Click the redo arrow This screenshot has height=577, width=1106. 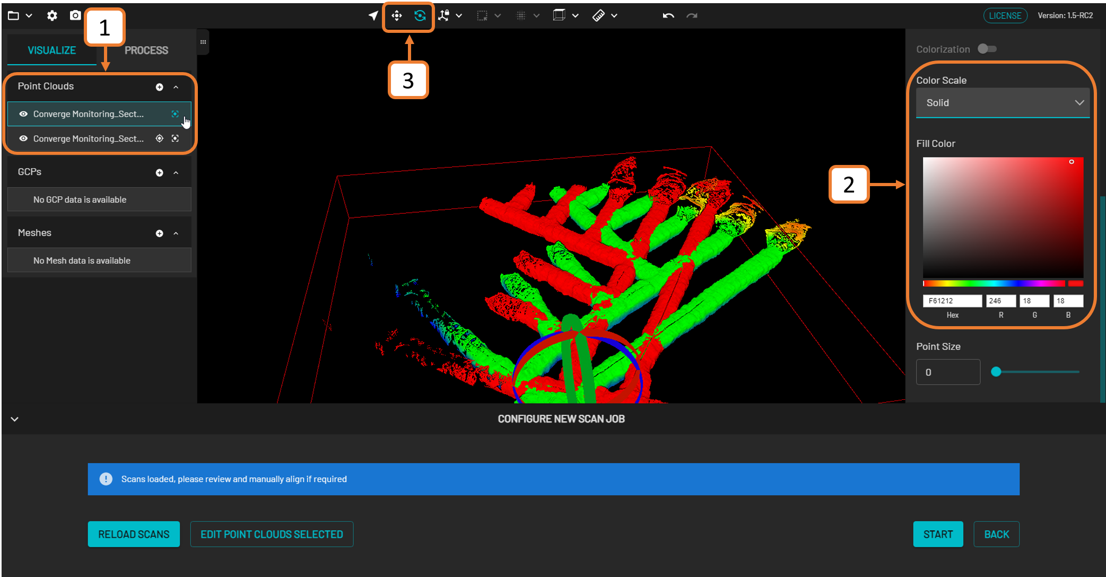click(692, 16)
